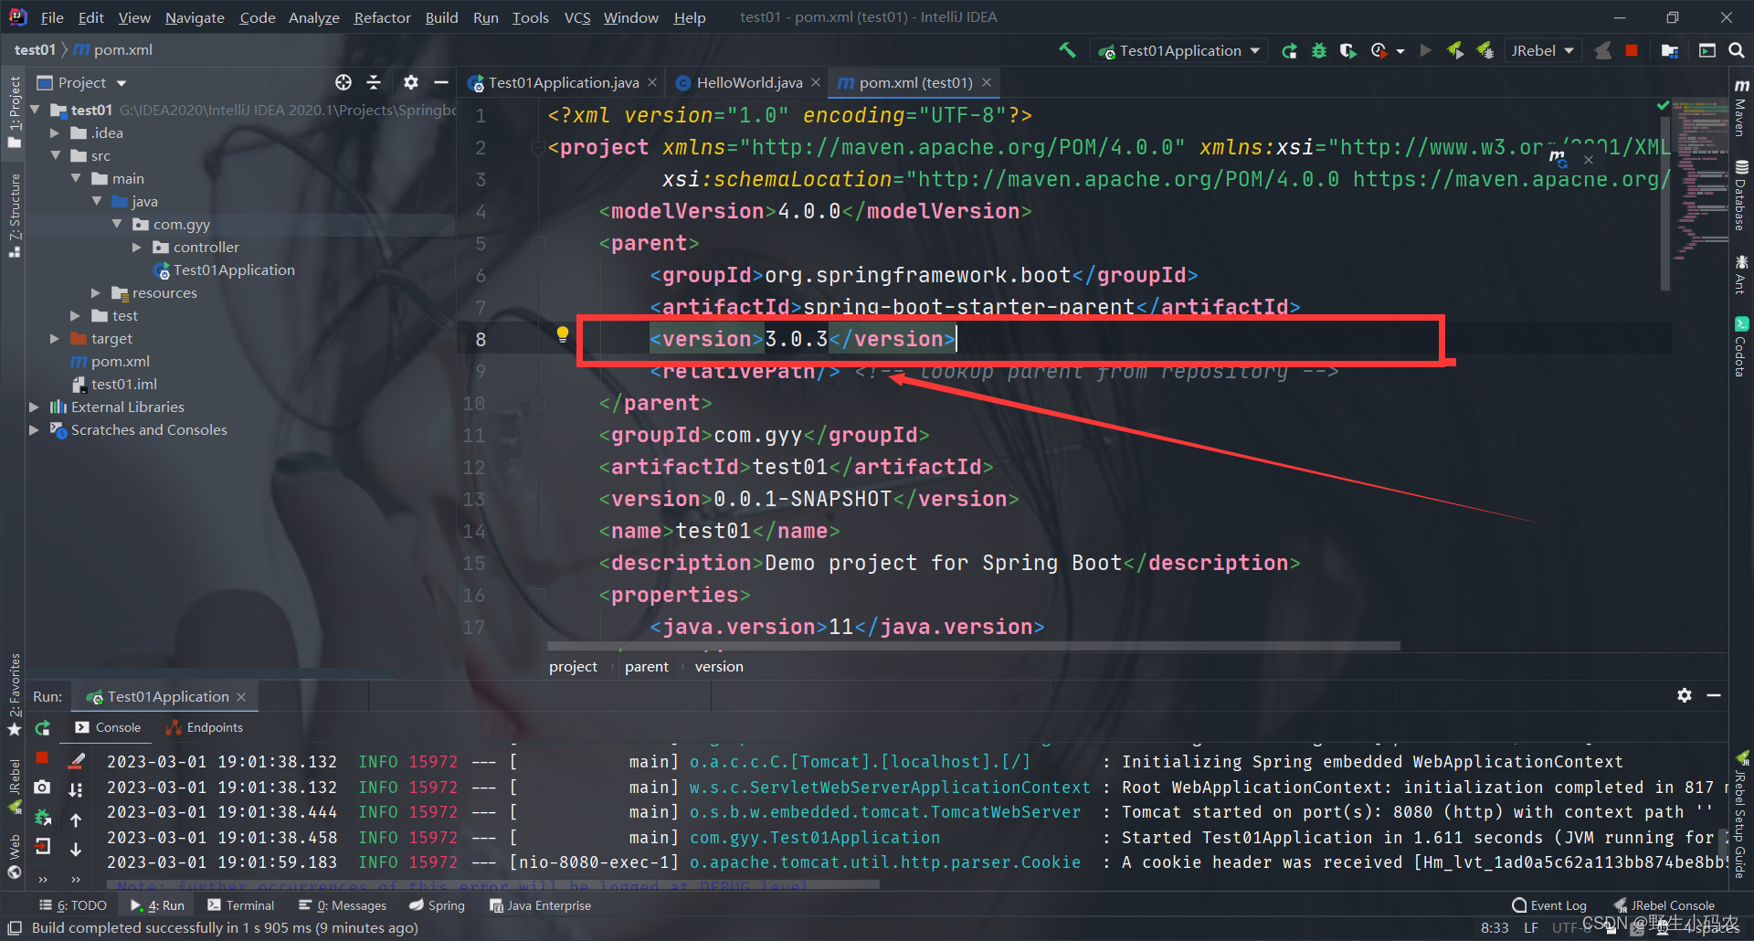The height and width of the screenshot is (941, 1754).
Task: Collapse all in Project panel
Action: [374, 82]
